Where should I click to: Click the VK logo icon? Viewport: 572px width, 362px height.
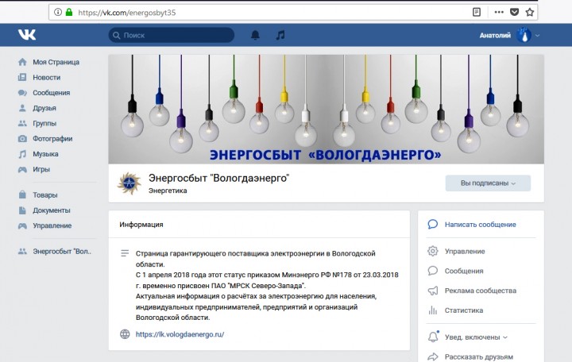click(27, 35)
